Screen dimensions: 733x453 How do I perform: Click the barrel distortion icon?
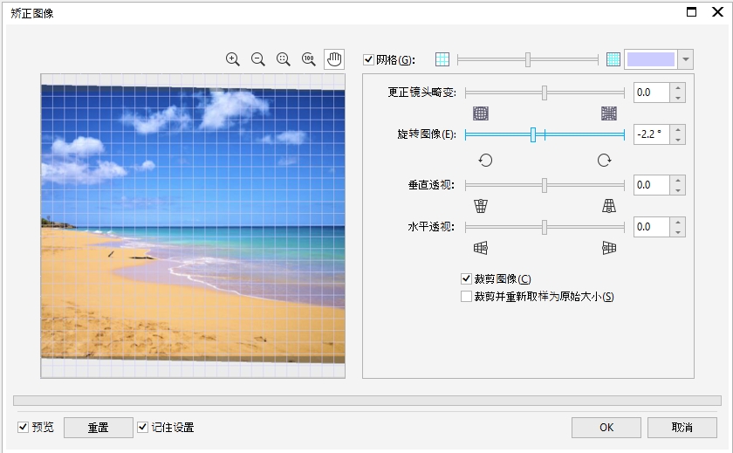click(x=481, y=113)
